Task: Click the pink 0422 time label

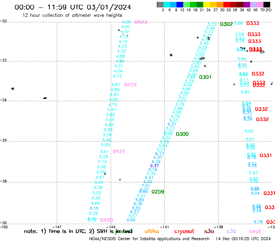Action: tap(130, 85)
